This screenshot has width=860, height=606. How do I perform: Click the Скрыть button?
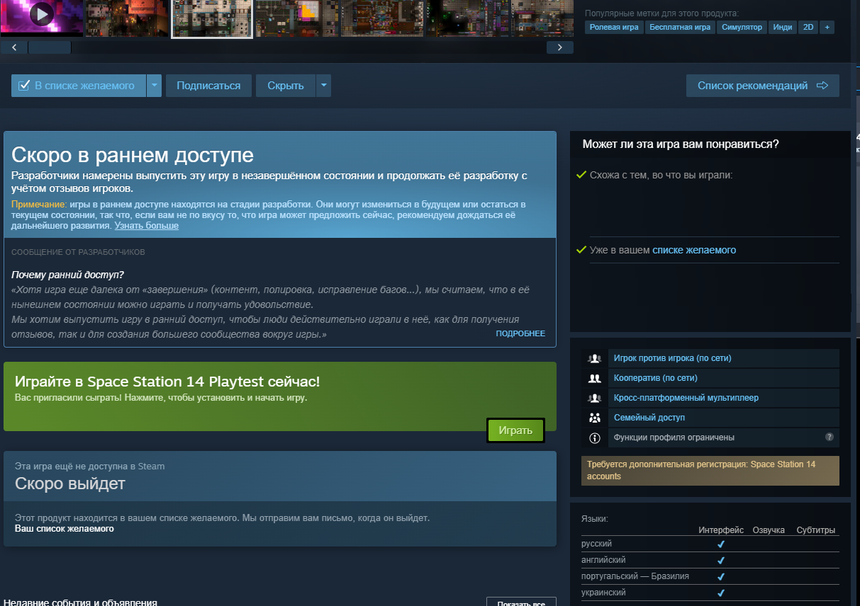coord(286,86)
